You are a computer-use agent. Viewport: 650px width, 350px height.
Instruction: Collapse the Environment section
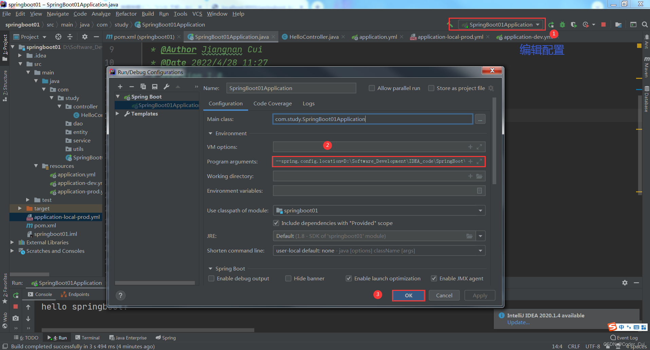pos(210,134)
